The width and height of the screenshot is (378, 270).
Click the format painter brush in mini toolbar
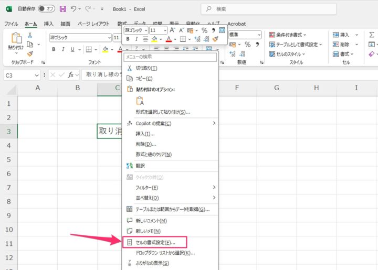click(x=215, y=39)
